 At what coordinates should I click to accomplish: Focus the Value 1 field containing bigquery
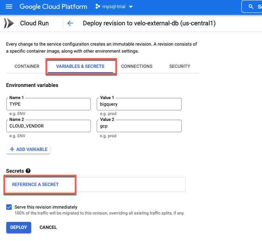[x=139, y=104]
